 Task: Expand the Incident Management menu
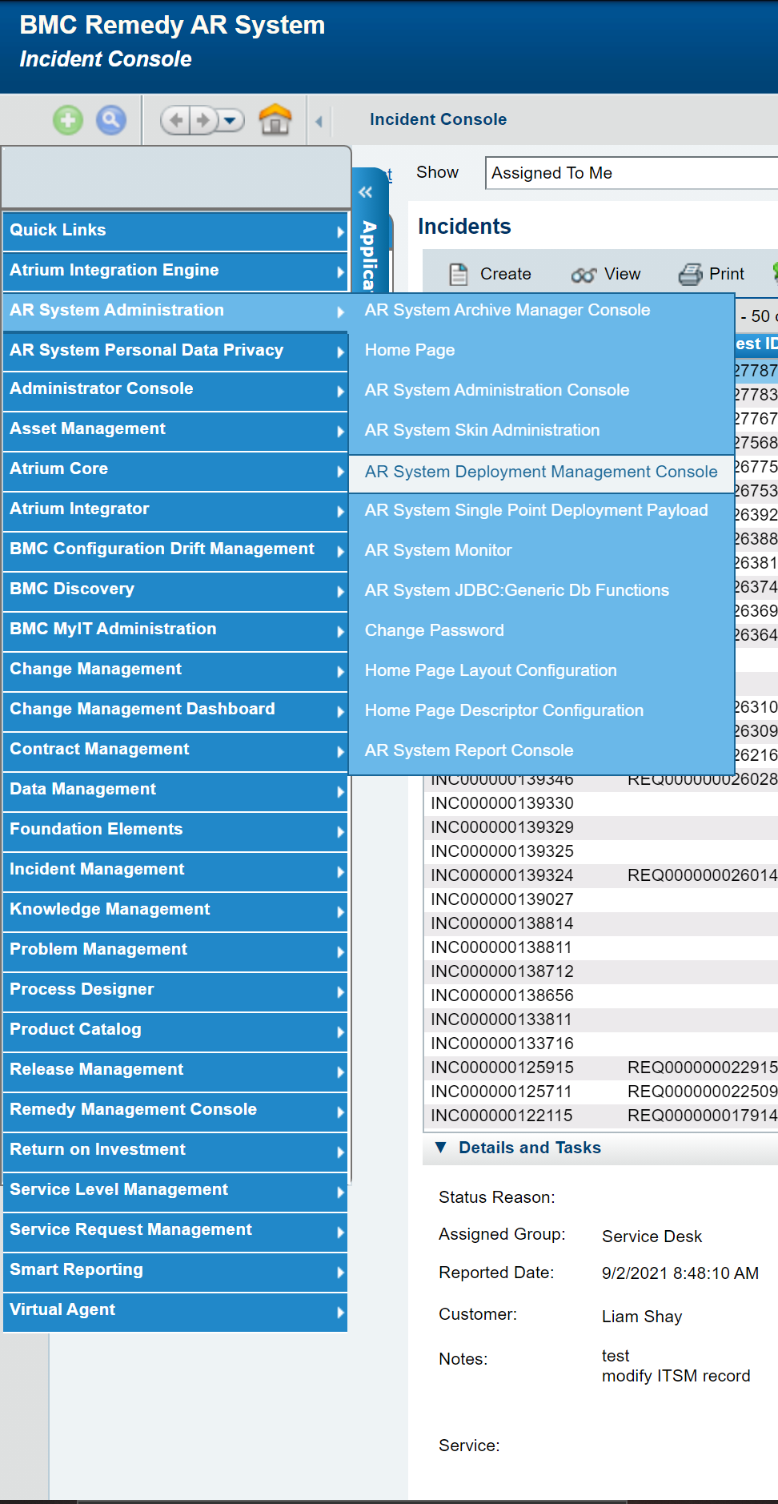[x=174, y=870]
